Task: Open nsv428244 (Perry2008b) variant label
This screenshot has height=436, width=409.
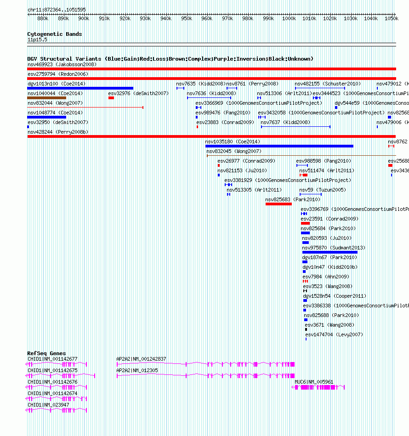Action: click(58, 132)
